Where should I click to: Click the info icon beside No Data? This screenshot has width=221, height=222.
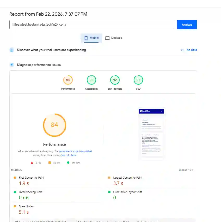[182, 50]
